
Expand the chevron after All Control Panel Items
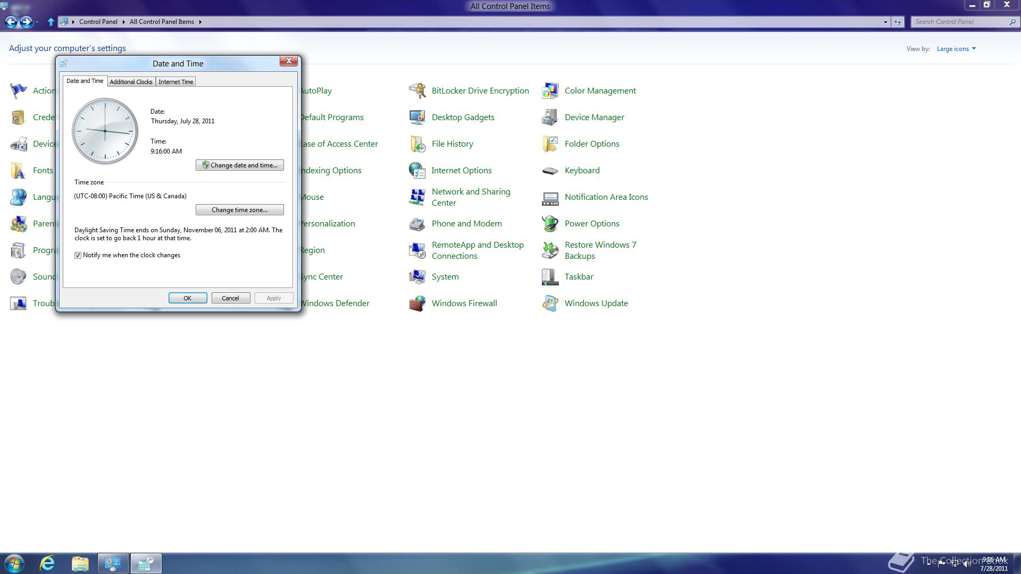(200, 22)
